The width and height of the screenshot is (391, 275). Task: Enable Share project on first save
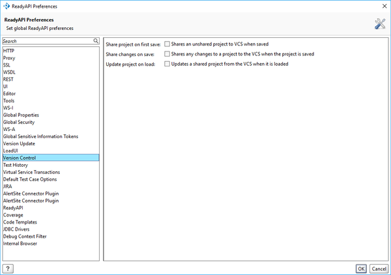pos(167,44)
